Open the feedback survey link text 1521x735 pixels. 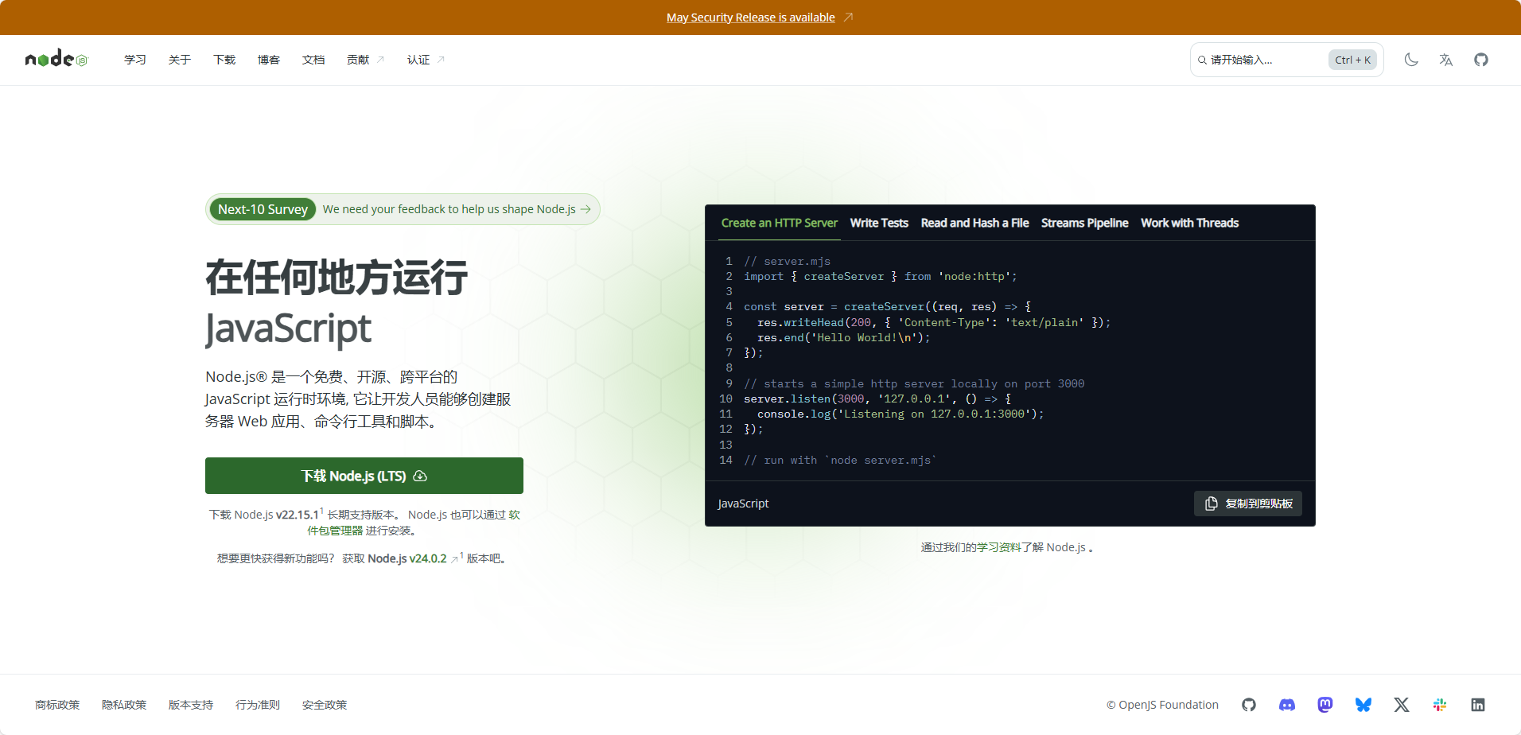tap(449, 209)
